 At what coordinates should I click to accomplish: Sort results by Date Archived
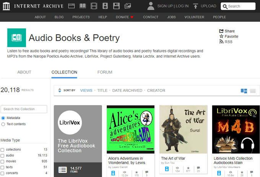point(127,91)
